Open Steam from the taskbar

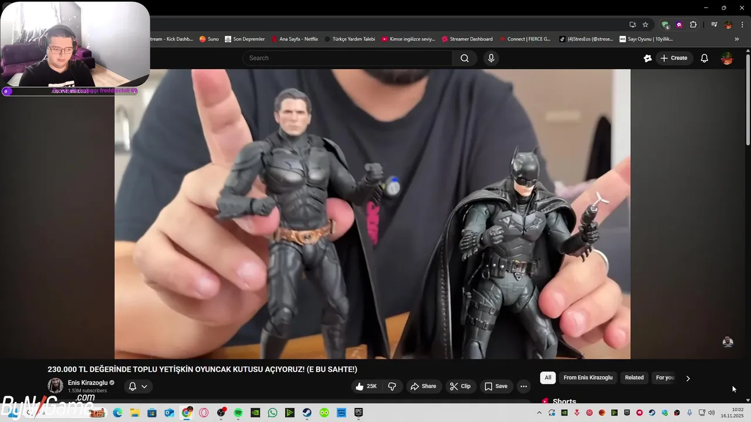click(x=307, y=413)
